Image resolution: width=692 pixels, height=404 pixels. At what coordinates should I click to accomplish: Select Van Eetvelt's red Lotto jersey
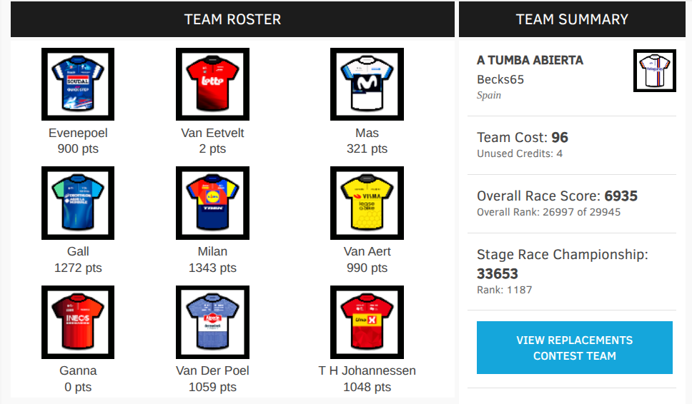212,84
